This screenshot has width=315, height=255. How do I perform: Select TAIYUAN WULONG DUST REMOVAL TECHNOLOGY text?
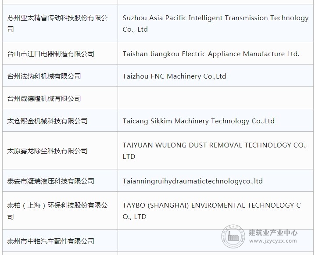click(215, 151)
